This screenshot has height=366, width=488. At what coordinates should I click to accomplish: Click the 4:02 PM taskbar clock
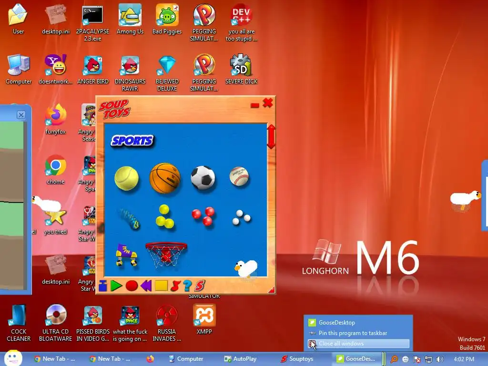point(464,359)
